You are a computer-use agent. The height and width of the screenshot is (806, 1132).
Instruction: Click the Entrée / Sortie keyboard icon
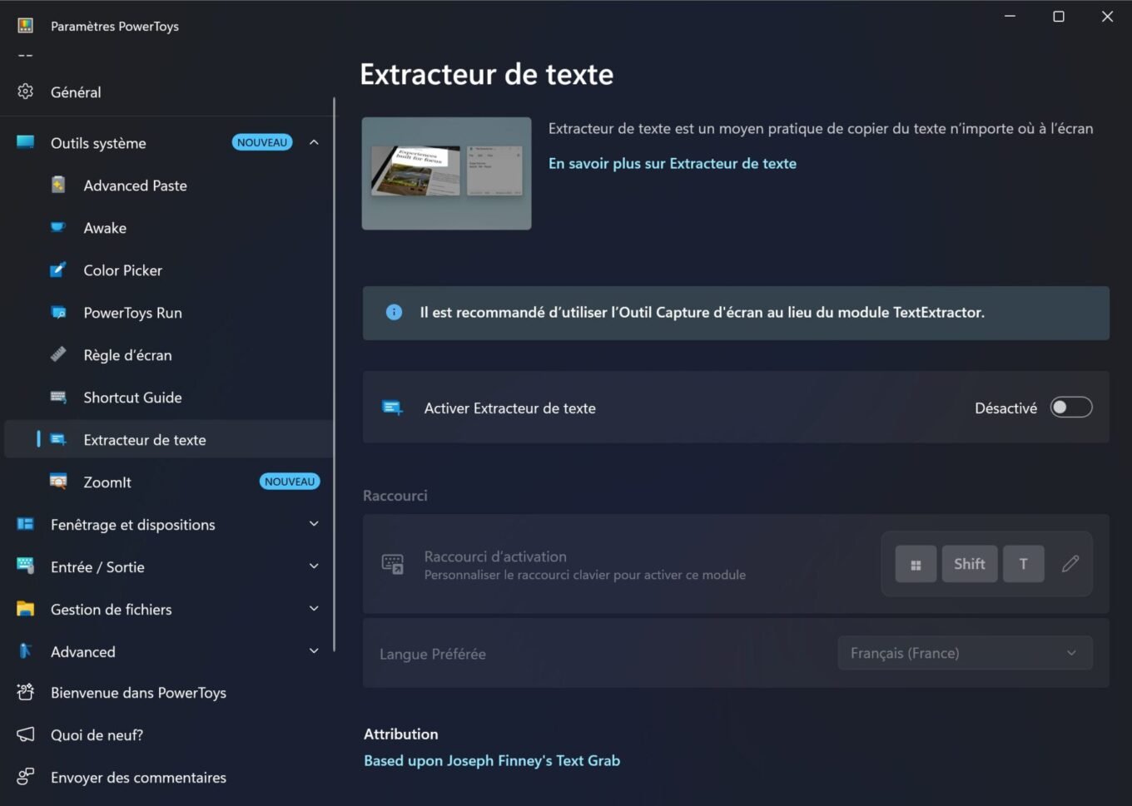26,566
